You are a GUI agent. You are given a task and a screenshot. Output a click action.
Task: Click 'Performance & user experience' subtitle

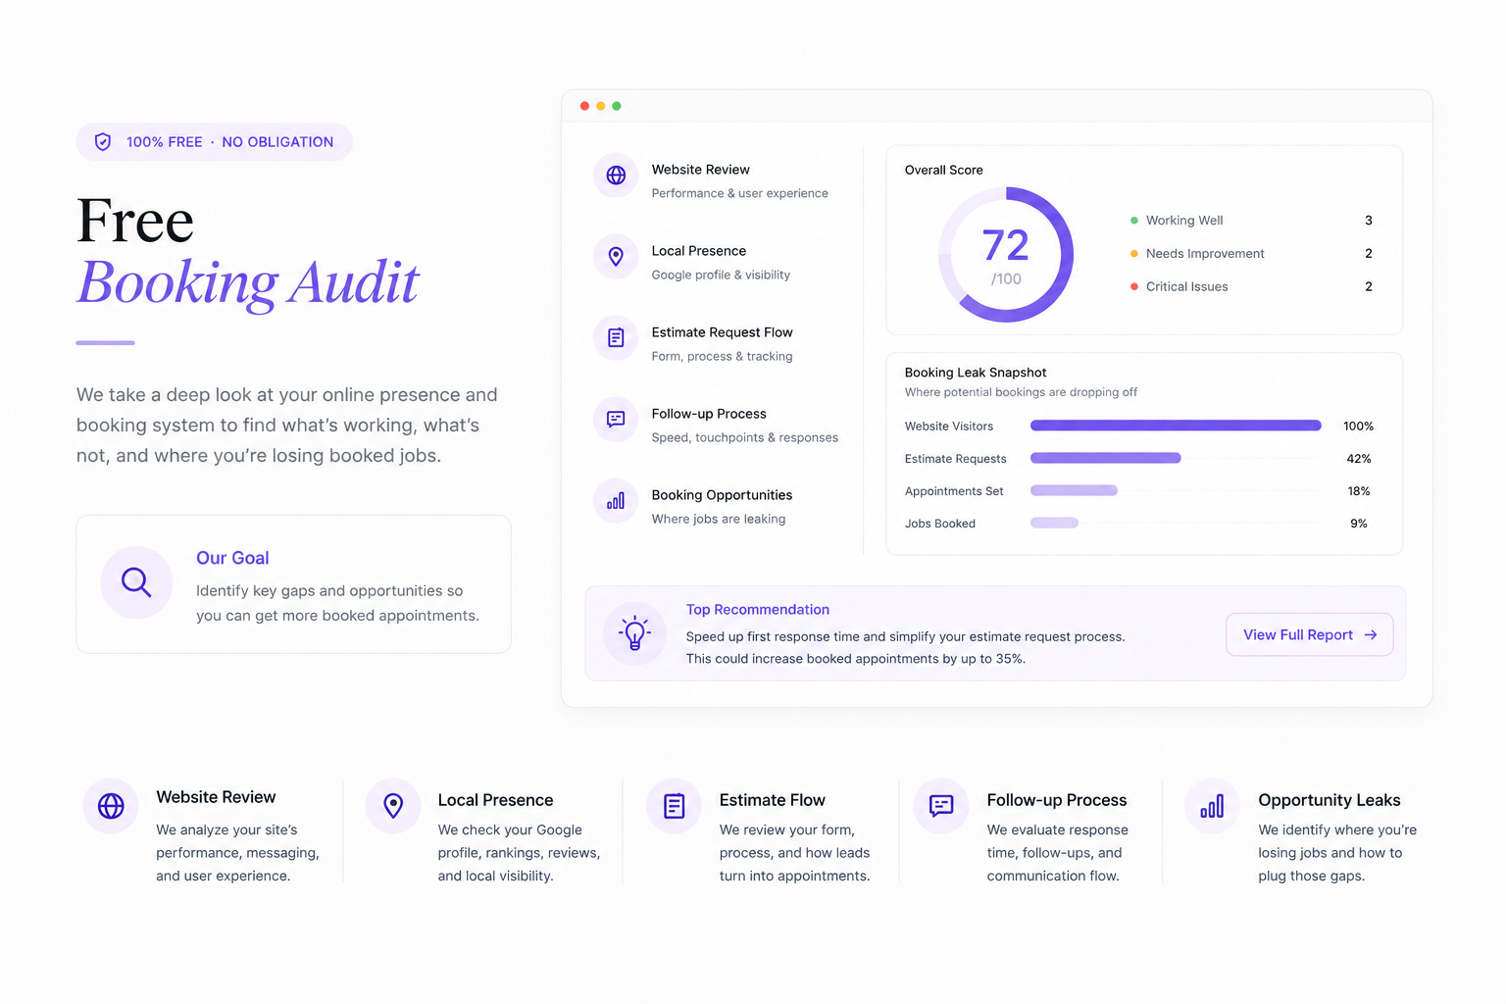click(739, 193)
